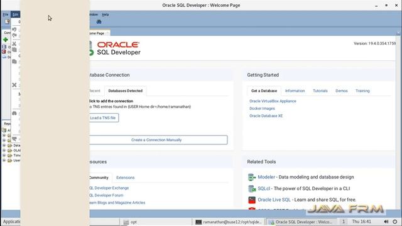Click the Undo icon in Edit menu
Image resolution: width=402 pixels, height=226 pixels.
click(14, 30)
